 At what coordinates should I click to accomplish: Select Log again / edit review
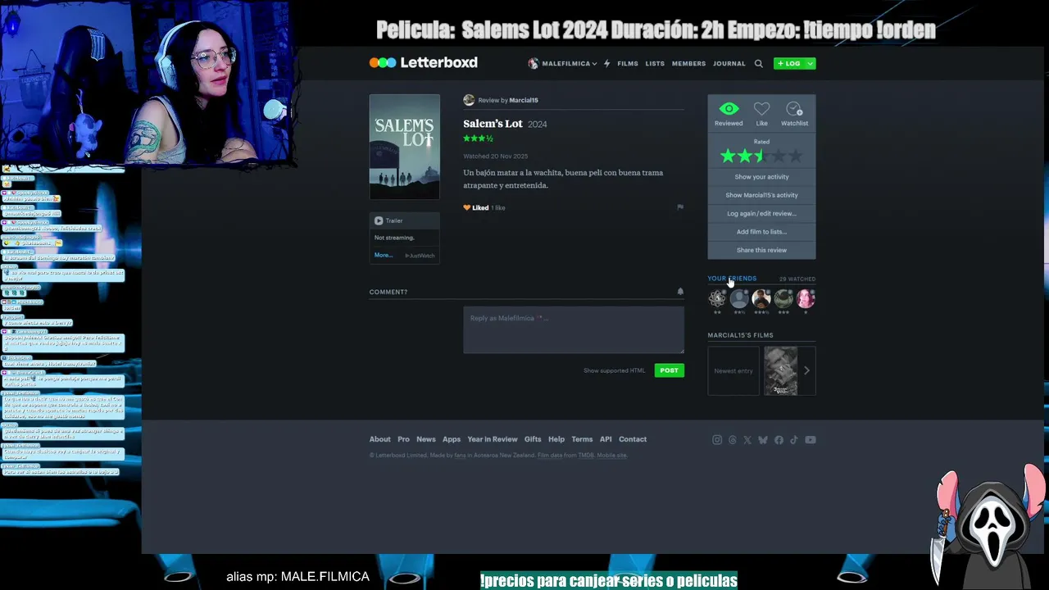pos(761,214)
